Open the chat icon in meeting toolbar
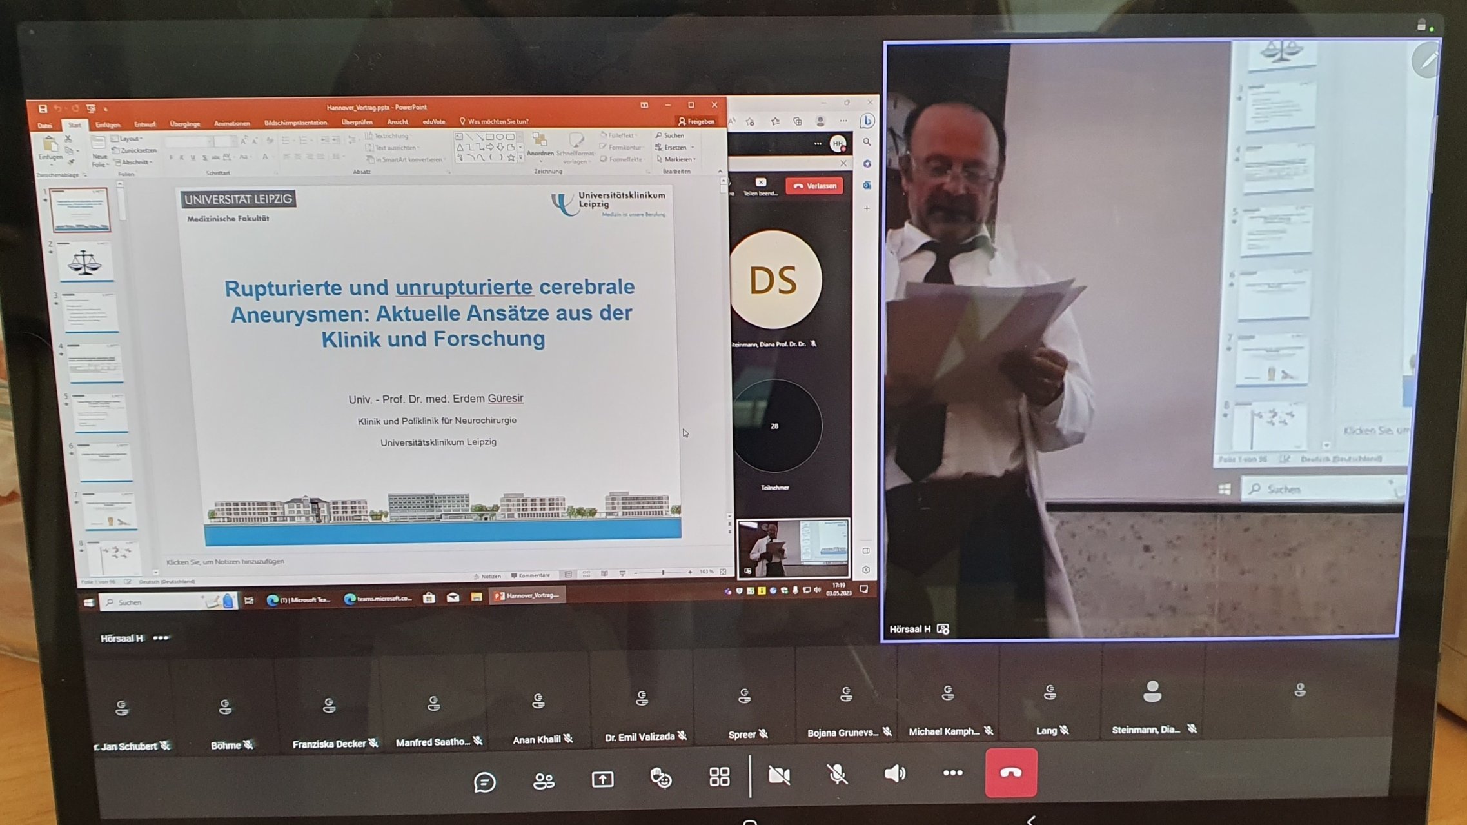The width and height of the screenshot is (1467, 825). pos(484,782)
